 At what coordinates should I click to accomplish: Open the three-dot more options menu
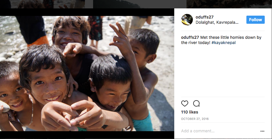(262, 131)
